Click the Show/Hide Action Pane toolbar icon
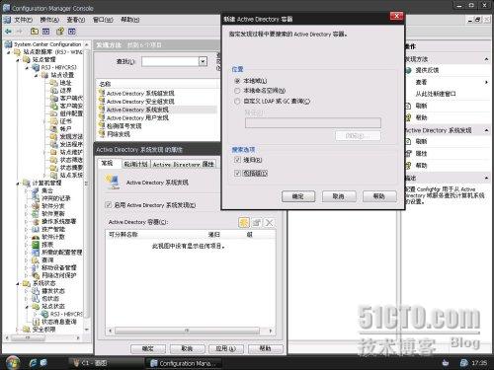Screen dimensions: 494x370 click(x=72, y=32)
